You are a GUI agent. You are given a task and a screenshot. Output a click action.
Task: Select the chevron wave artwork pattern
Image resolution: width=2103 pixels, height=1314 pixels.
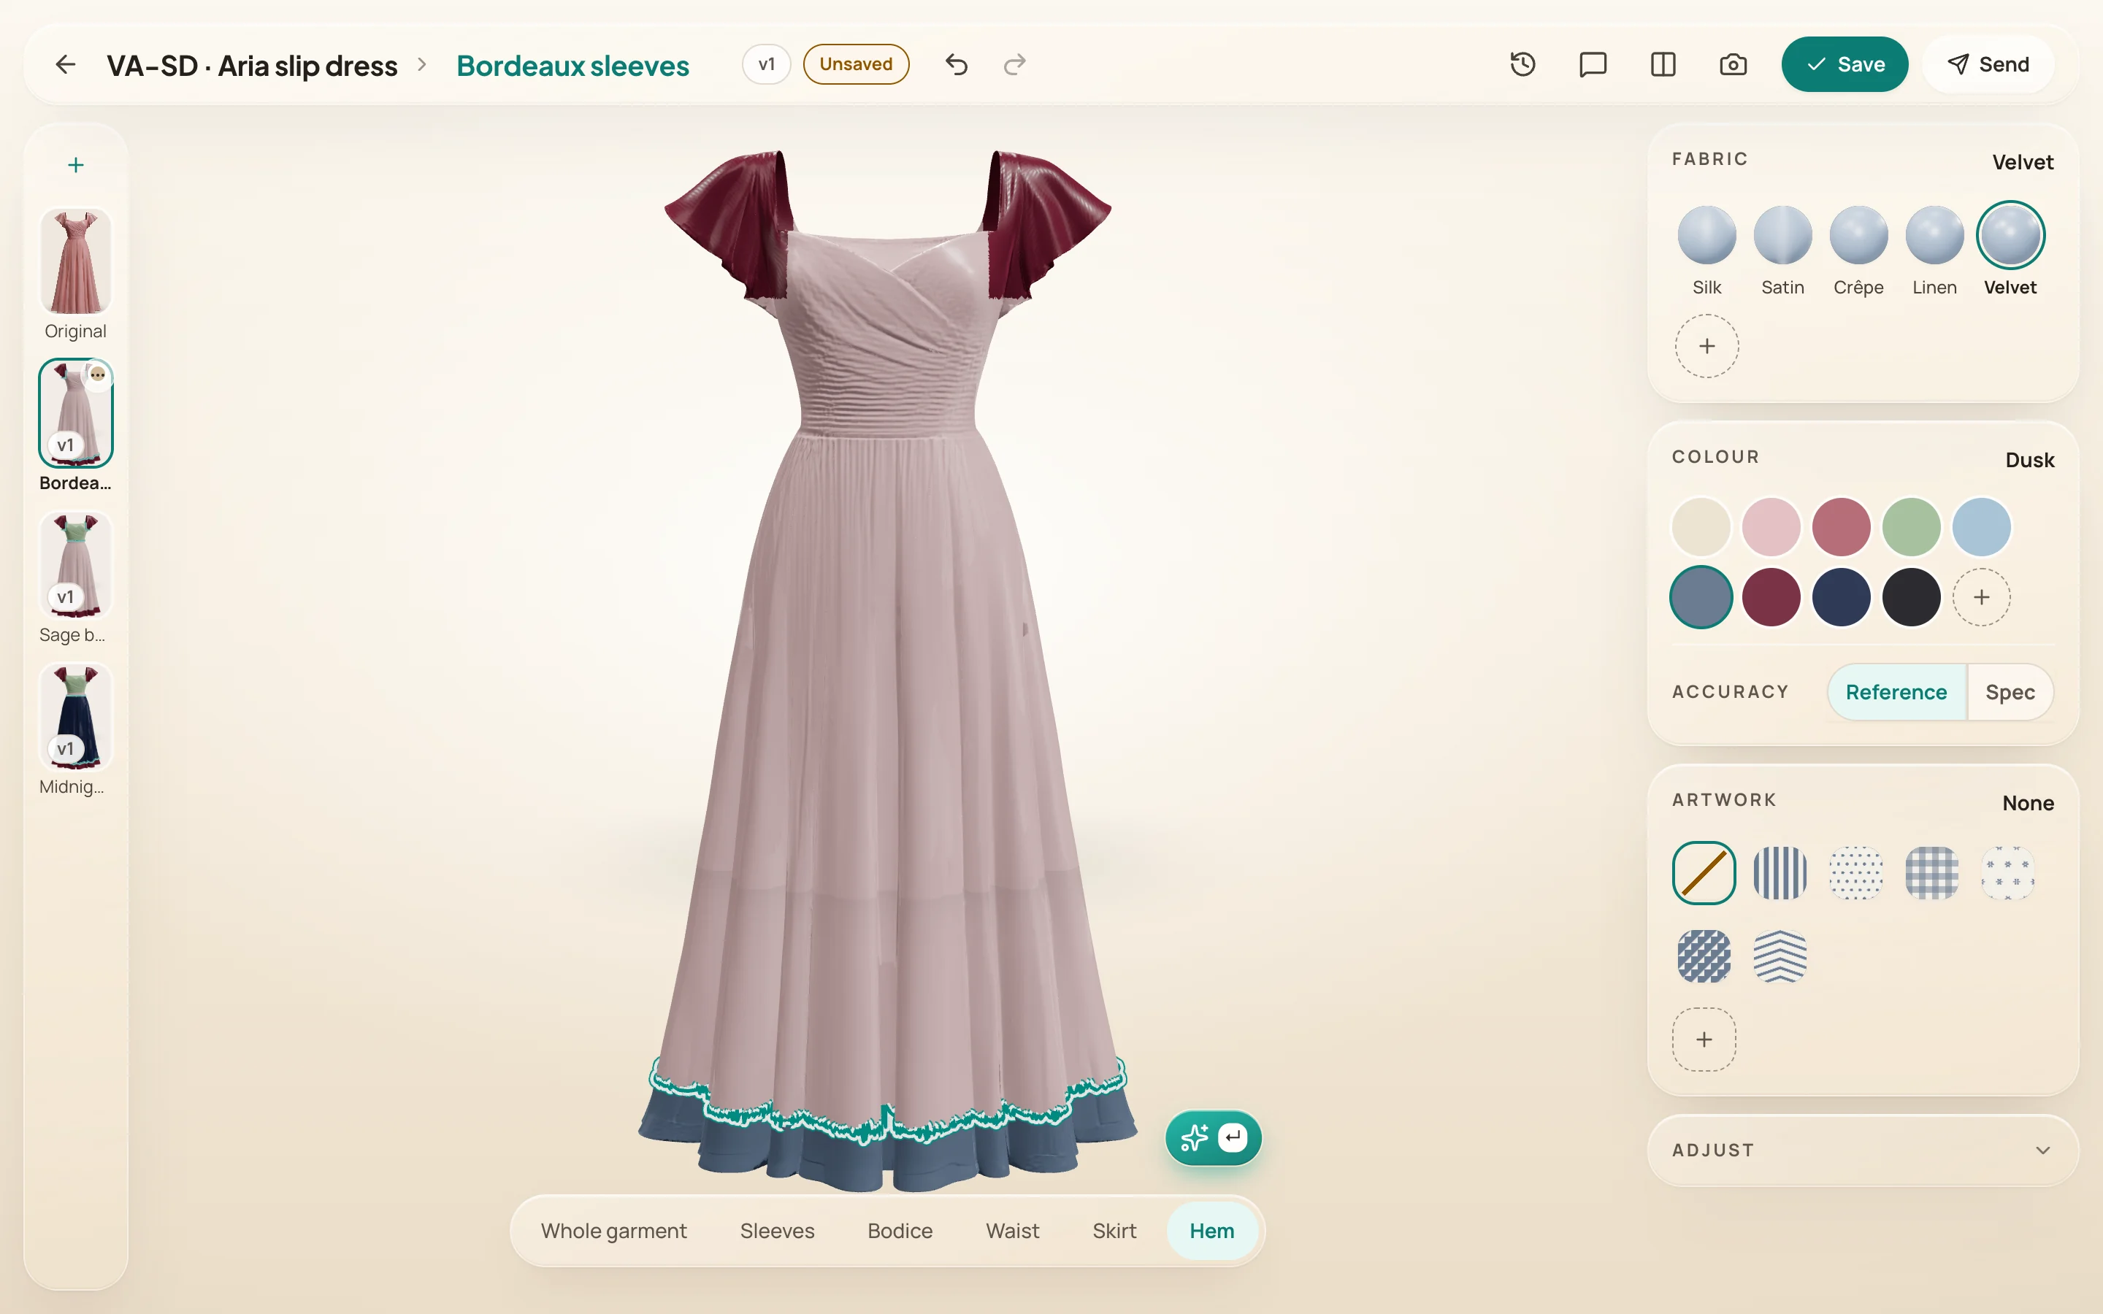[1780, 956]
